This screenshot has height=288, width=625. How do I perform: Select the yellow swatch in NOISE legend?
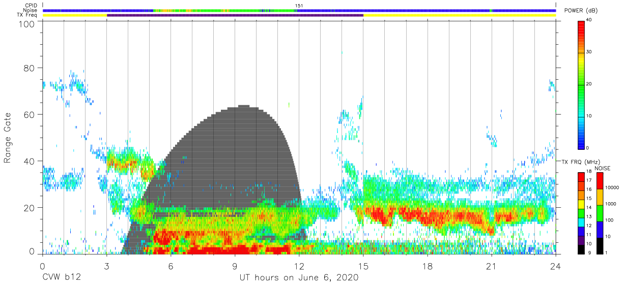click(x=600, y=197)
